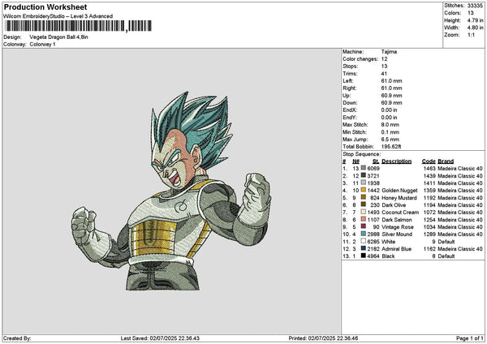Click the Max Stitch value '8.0 mm'
This screenshot has height=344, width=487.
[390, 125]
